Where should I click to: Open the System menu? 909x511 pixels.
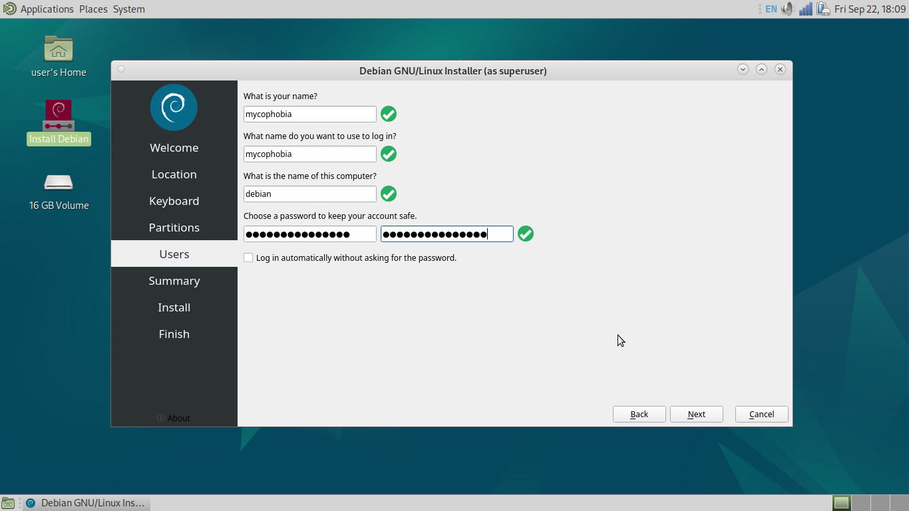[x=129, y=9]
